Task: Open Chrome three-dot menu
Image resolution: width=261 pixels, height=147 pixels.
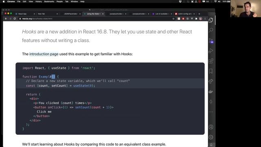Action: 205,19
